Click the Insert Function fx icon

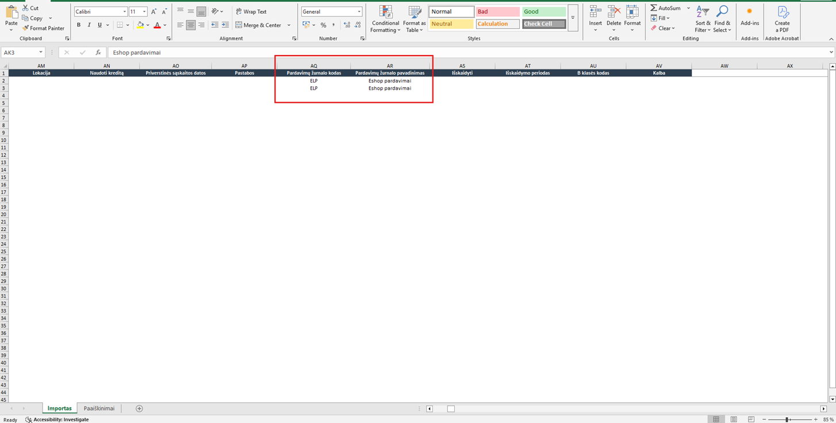pyautogui.click(x=98, y=52)
